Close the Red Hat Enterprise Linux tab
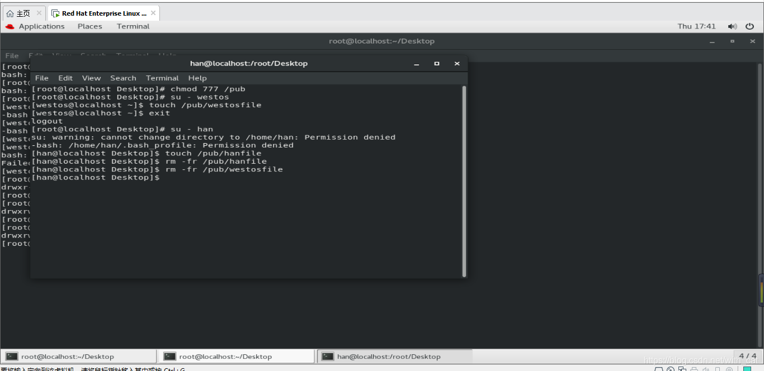764x371 pixels. (x=154, y=13)
